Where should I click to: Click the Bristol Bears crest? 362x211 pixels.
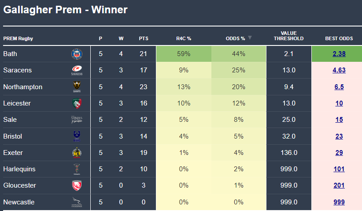tap(77, 136)
